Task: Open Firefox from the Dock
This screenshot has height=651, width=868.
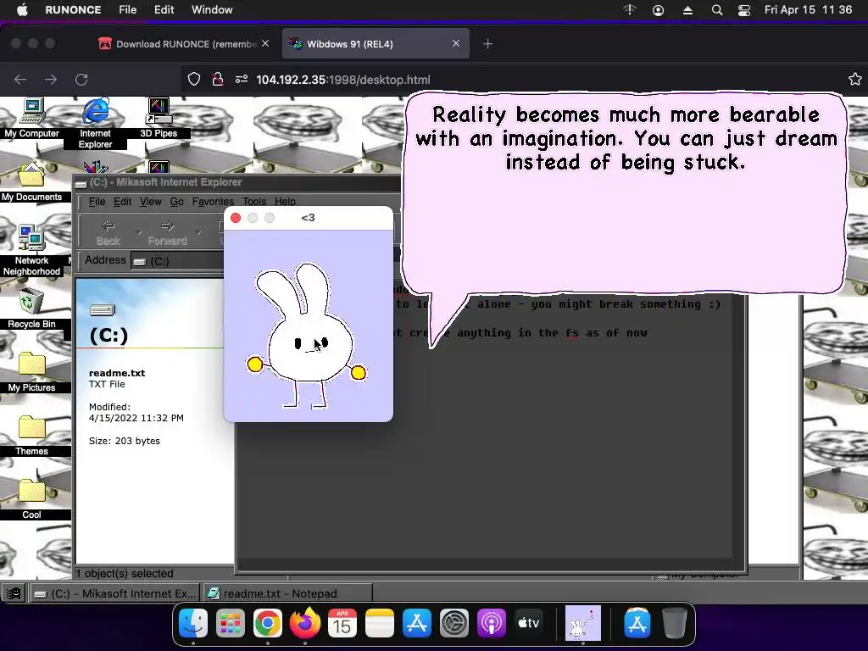Action: [305, 623]
